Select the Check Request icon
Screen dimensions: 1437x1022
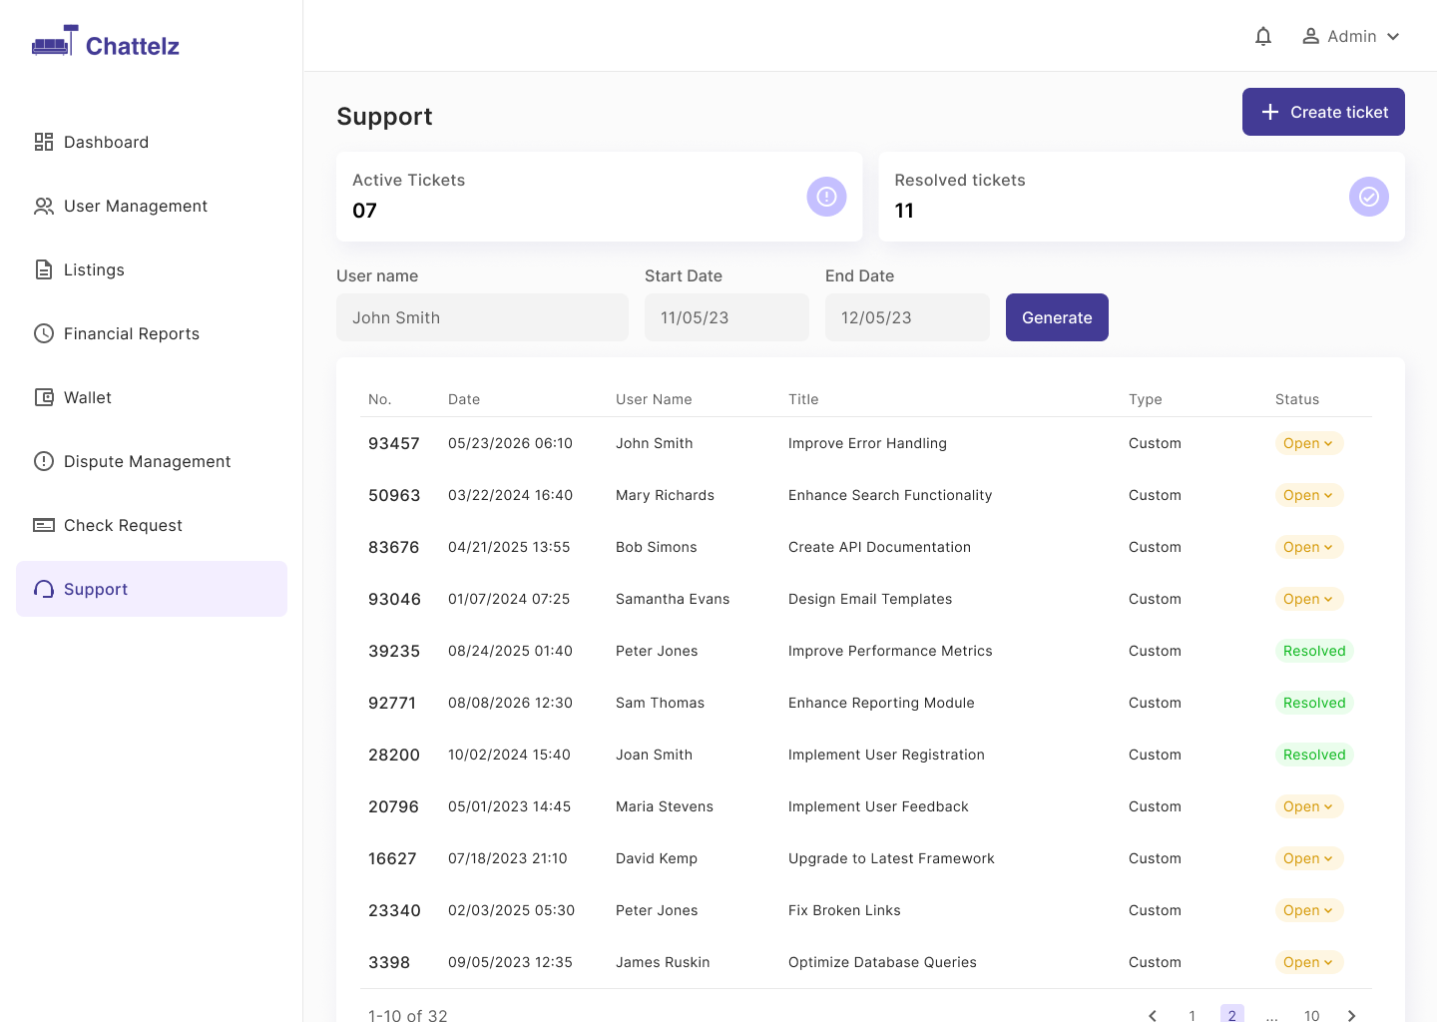44,525
